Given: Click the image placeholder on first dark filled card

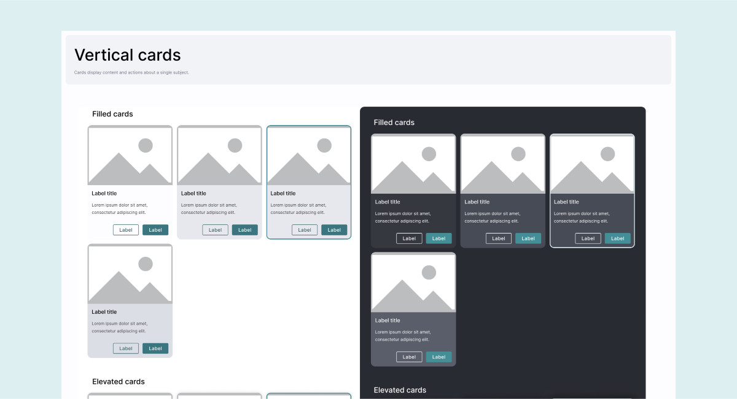Looking at the screenshot, I should coord(413,163).
